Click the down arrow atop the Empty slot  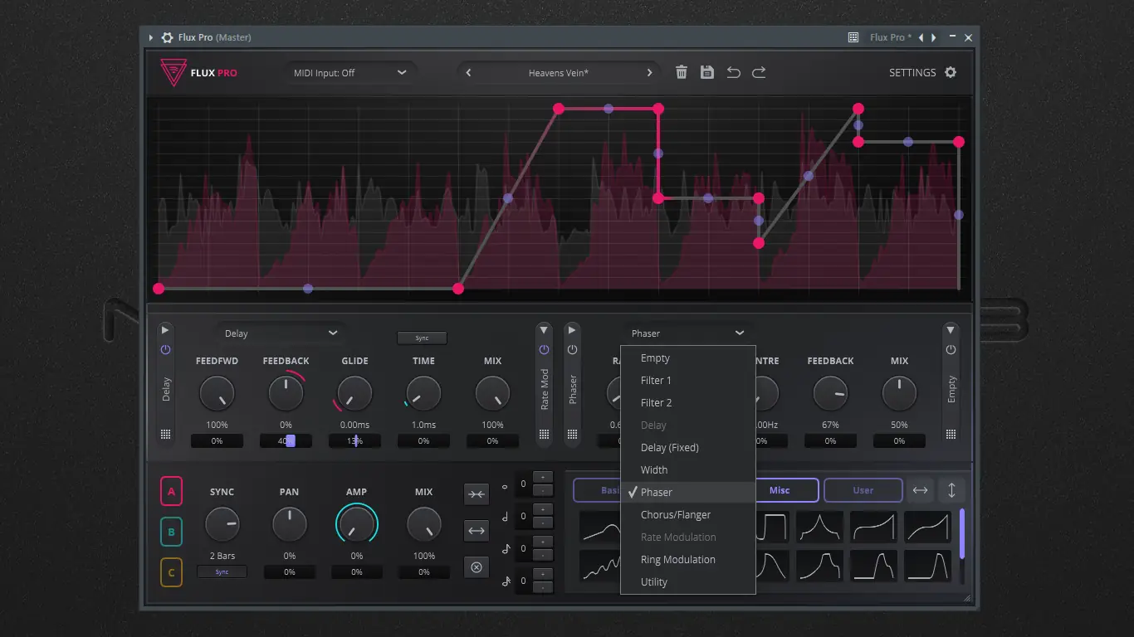pyautogui.click(x=951, y=329)
